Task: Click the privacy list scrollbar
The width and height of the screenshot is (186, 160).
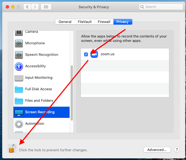Action: click(72, 92)
